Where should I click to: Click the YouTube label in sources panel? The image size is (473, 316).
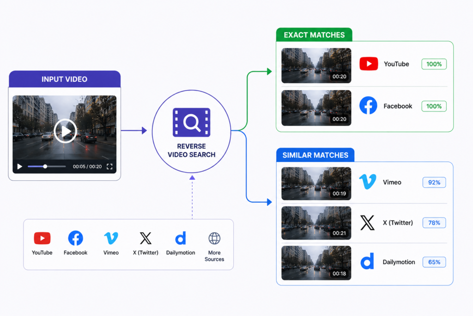(42, 253)
